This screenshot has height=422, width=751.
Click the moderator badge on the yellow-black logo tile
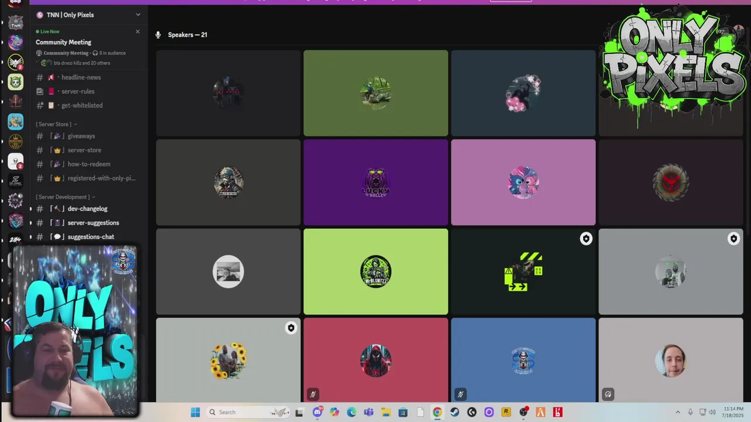586,239
